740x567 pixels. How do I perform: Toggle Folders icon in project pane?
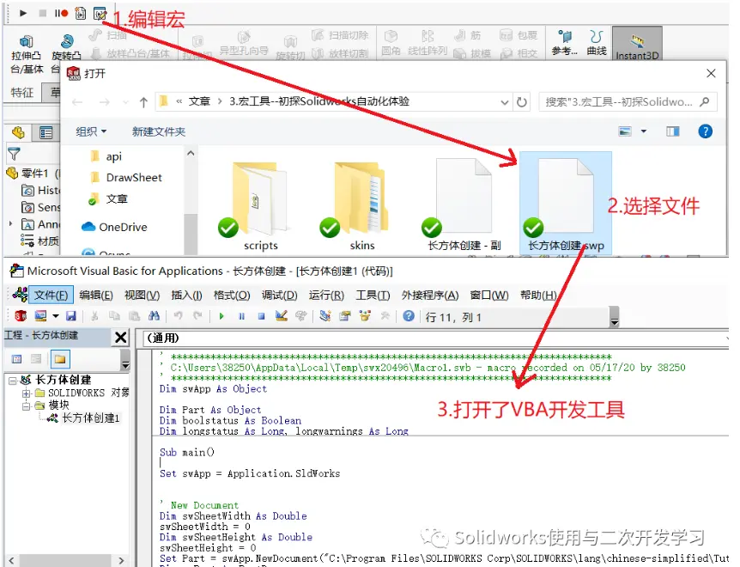(60, 359)
